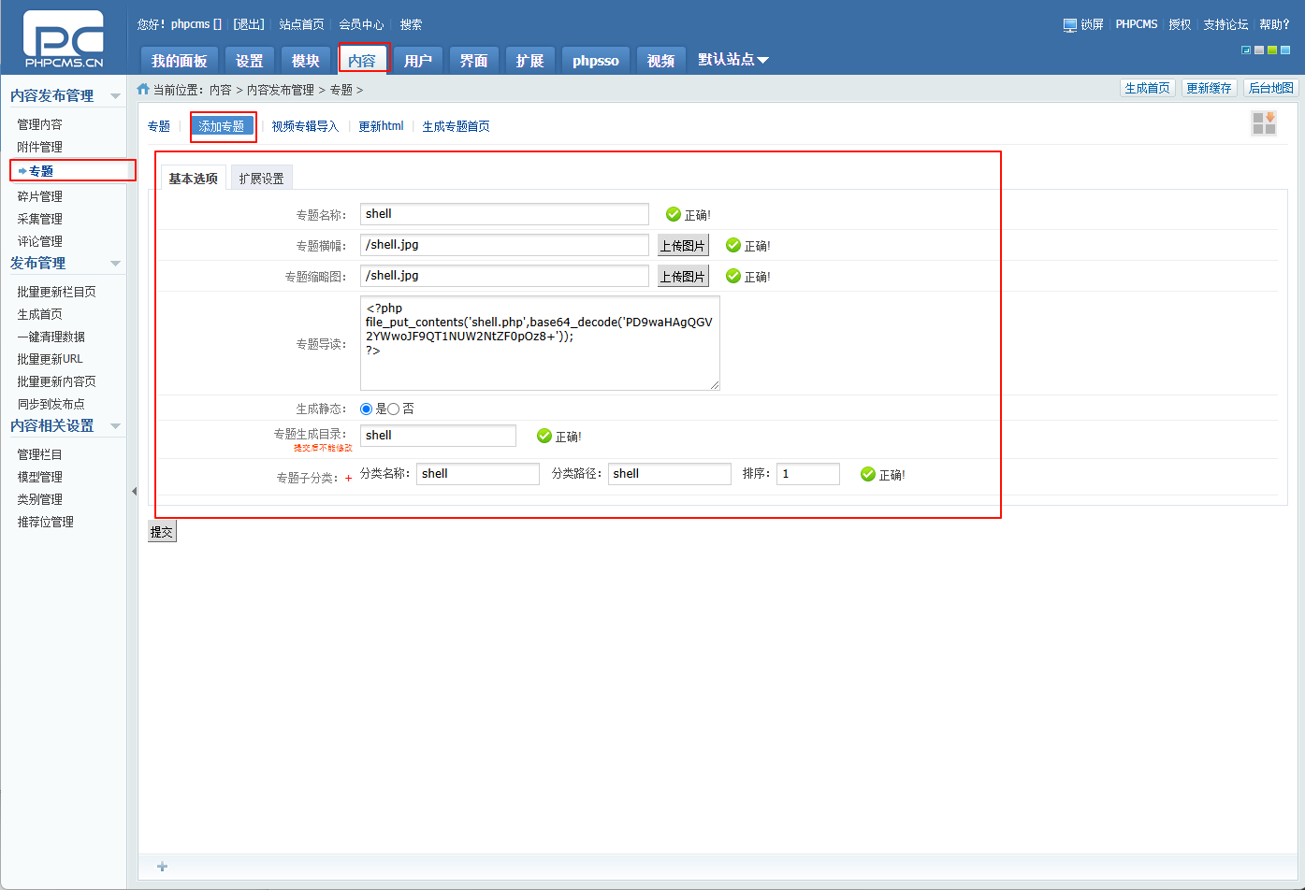1305x890 pixels.
Task: Open the 帮助？ link
Action: click(x=1274, y=24)
